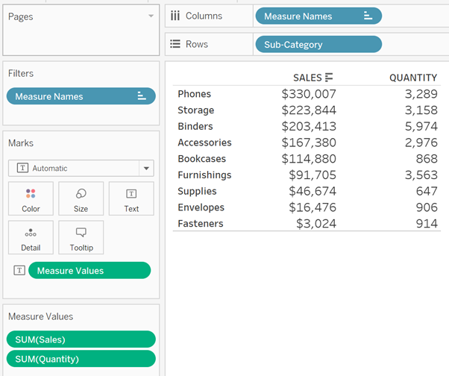Select the Phones row label
Image resolution: width=449 pixels, height=376 pixels.
click(x=194, y=94)
